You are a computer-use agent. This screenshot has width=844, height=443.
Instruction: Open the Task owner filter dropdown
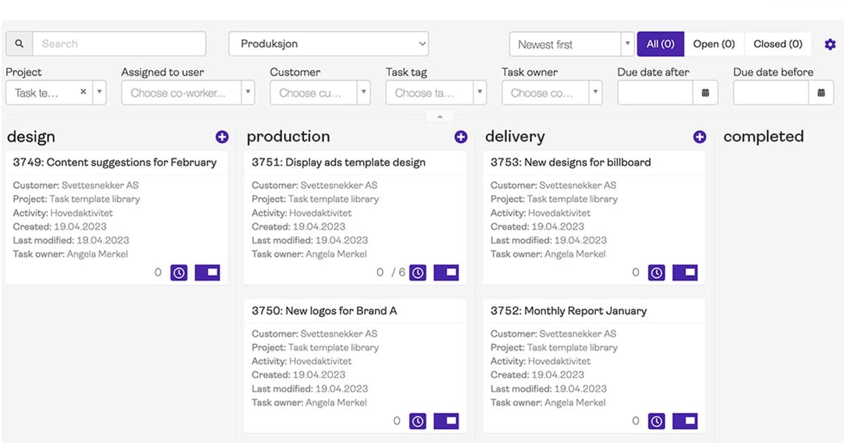552,92
